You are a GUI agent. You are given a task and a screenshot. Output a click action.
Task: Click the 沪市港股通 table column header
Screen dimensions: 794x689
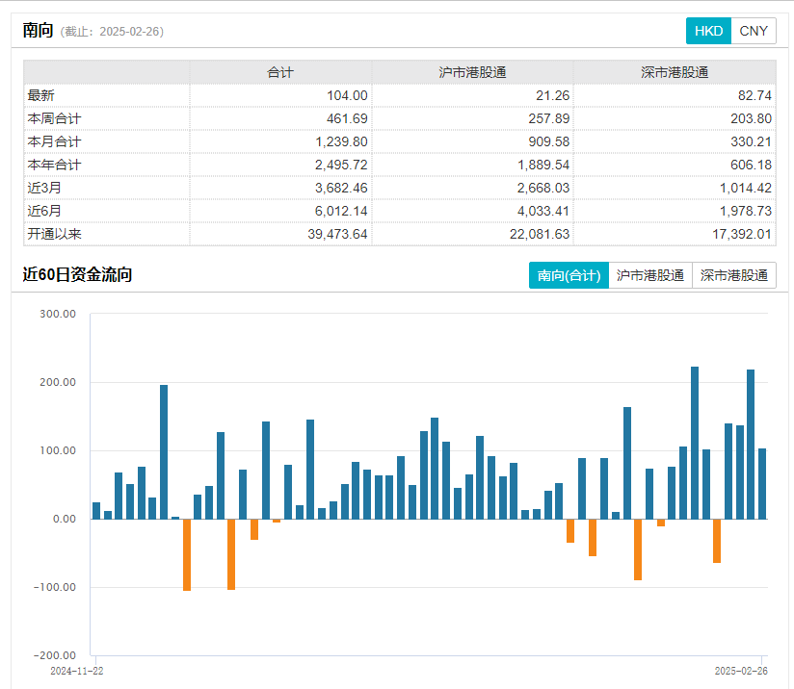[x=472, y=72]
